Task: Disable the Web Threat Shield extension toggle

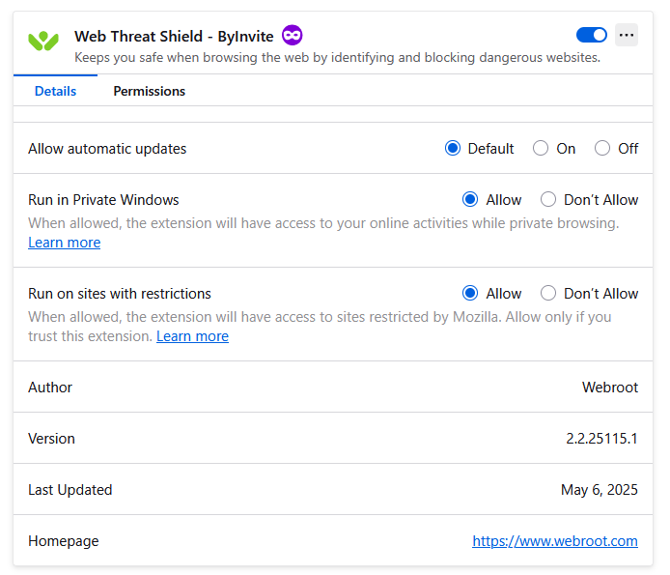Action: point(592,35)
